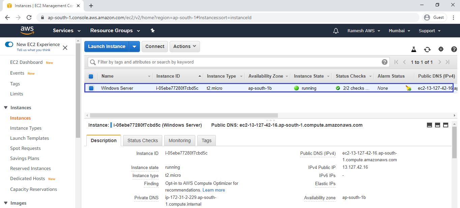
Task: Click the sidebar vertical scrollbar
Action: (78, 91)
